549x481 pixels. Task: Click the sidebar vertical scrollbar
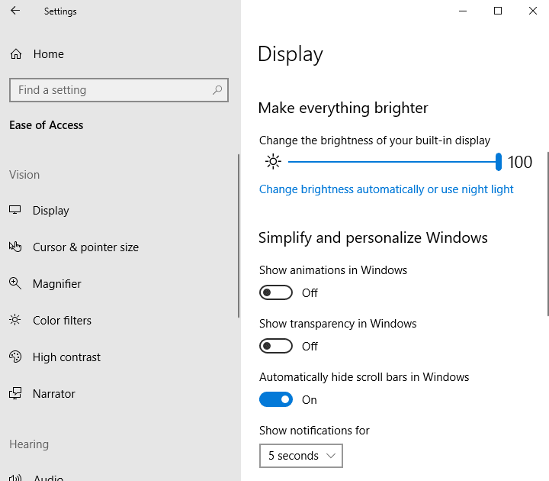click(x=239, y=236)
